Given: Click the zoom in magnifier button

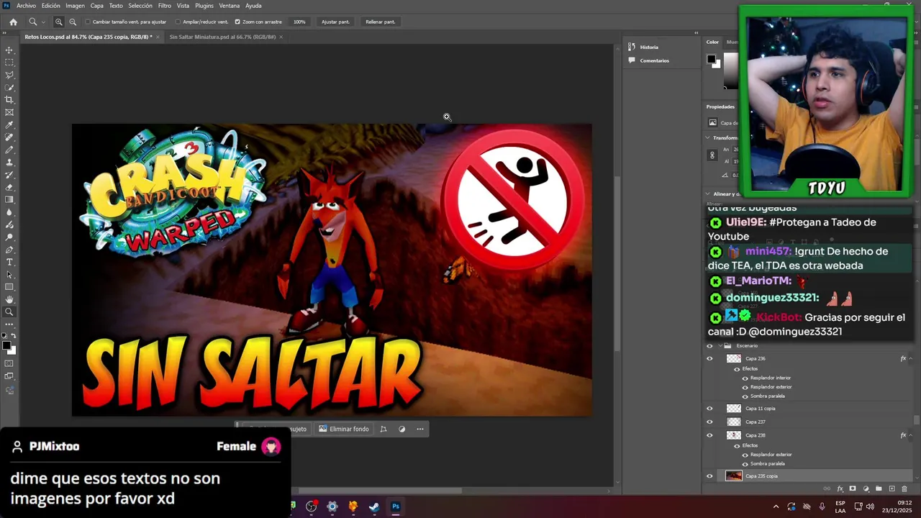Looking at the screenshot, I should click(x=59, y=22).
